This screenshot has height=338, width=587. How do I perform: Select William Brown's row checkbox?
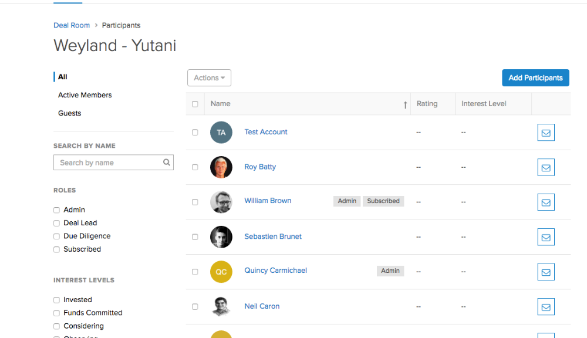(x=195, y=202)
